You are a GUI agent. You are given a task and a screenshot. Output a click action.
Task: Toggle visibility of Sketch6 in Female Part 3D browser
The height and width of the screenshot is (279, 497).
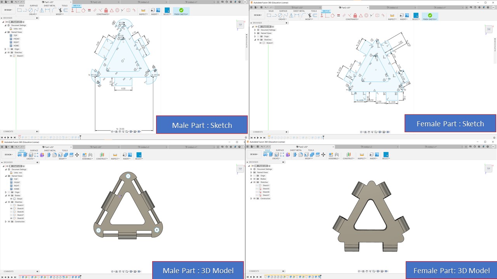click(x=257, y=192)
